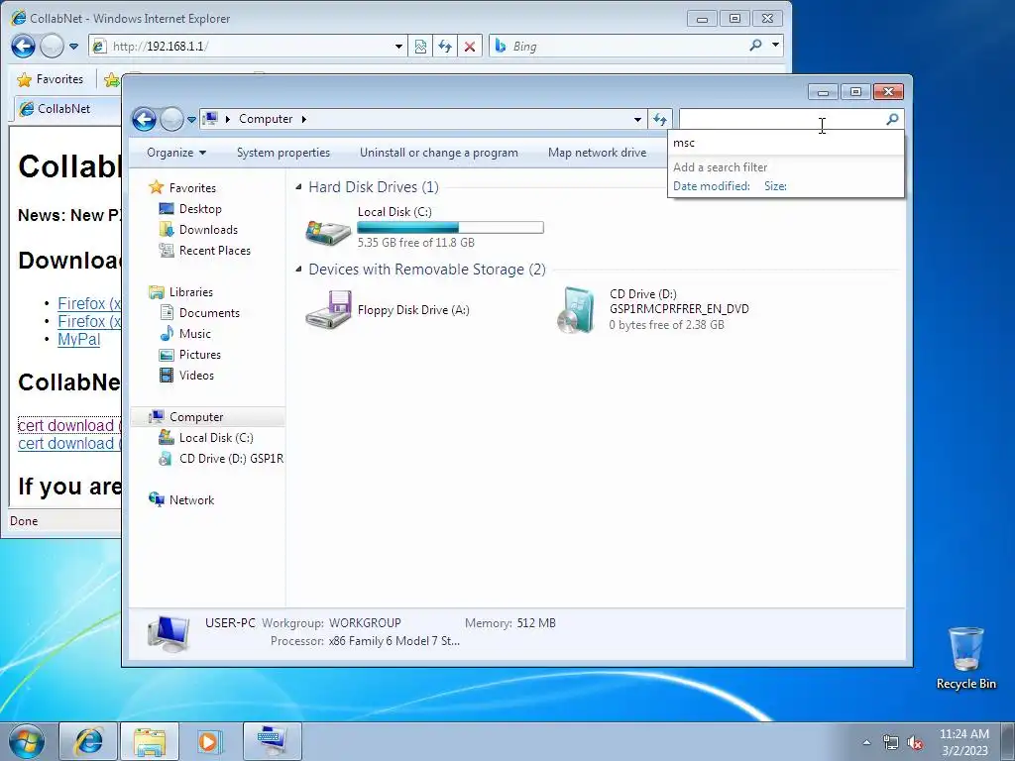This screenshot has width=1015, height=761.
Task: Open Videos library
Action: coord(196,376)
